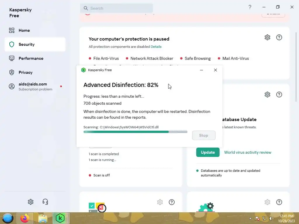Show hidden tray icons arrow
The image size is (299, 224).
pyautogui.click(x=250, y=218)
